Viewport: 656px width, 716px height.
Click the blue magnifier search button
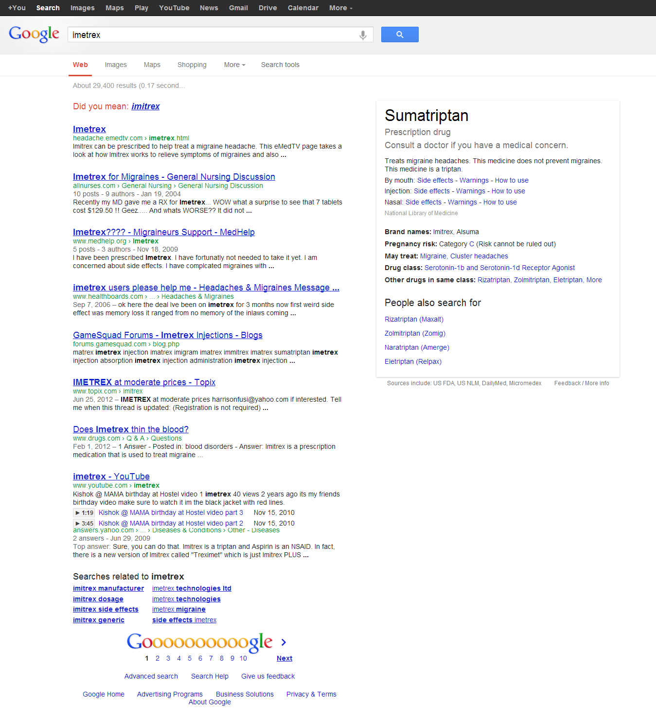[400, 34]
